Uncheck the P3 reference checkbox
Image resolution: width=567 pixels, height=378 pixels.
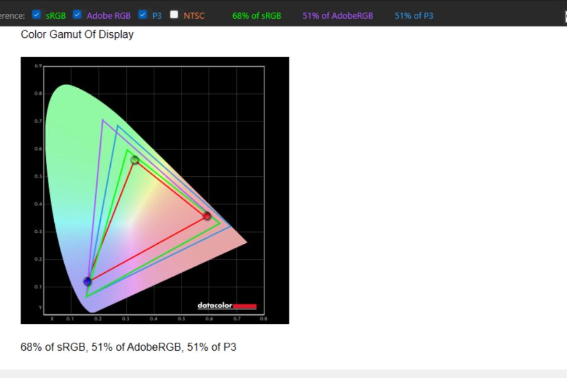point(143,14)
